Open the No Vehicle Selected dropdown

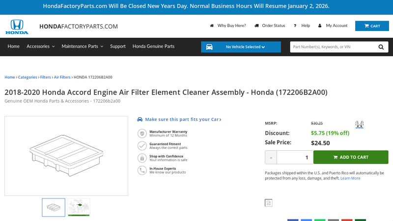click(245, 47)
